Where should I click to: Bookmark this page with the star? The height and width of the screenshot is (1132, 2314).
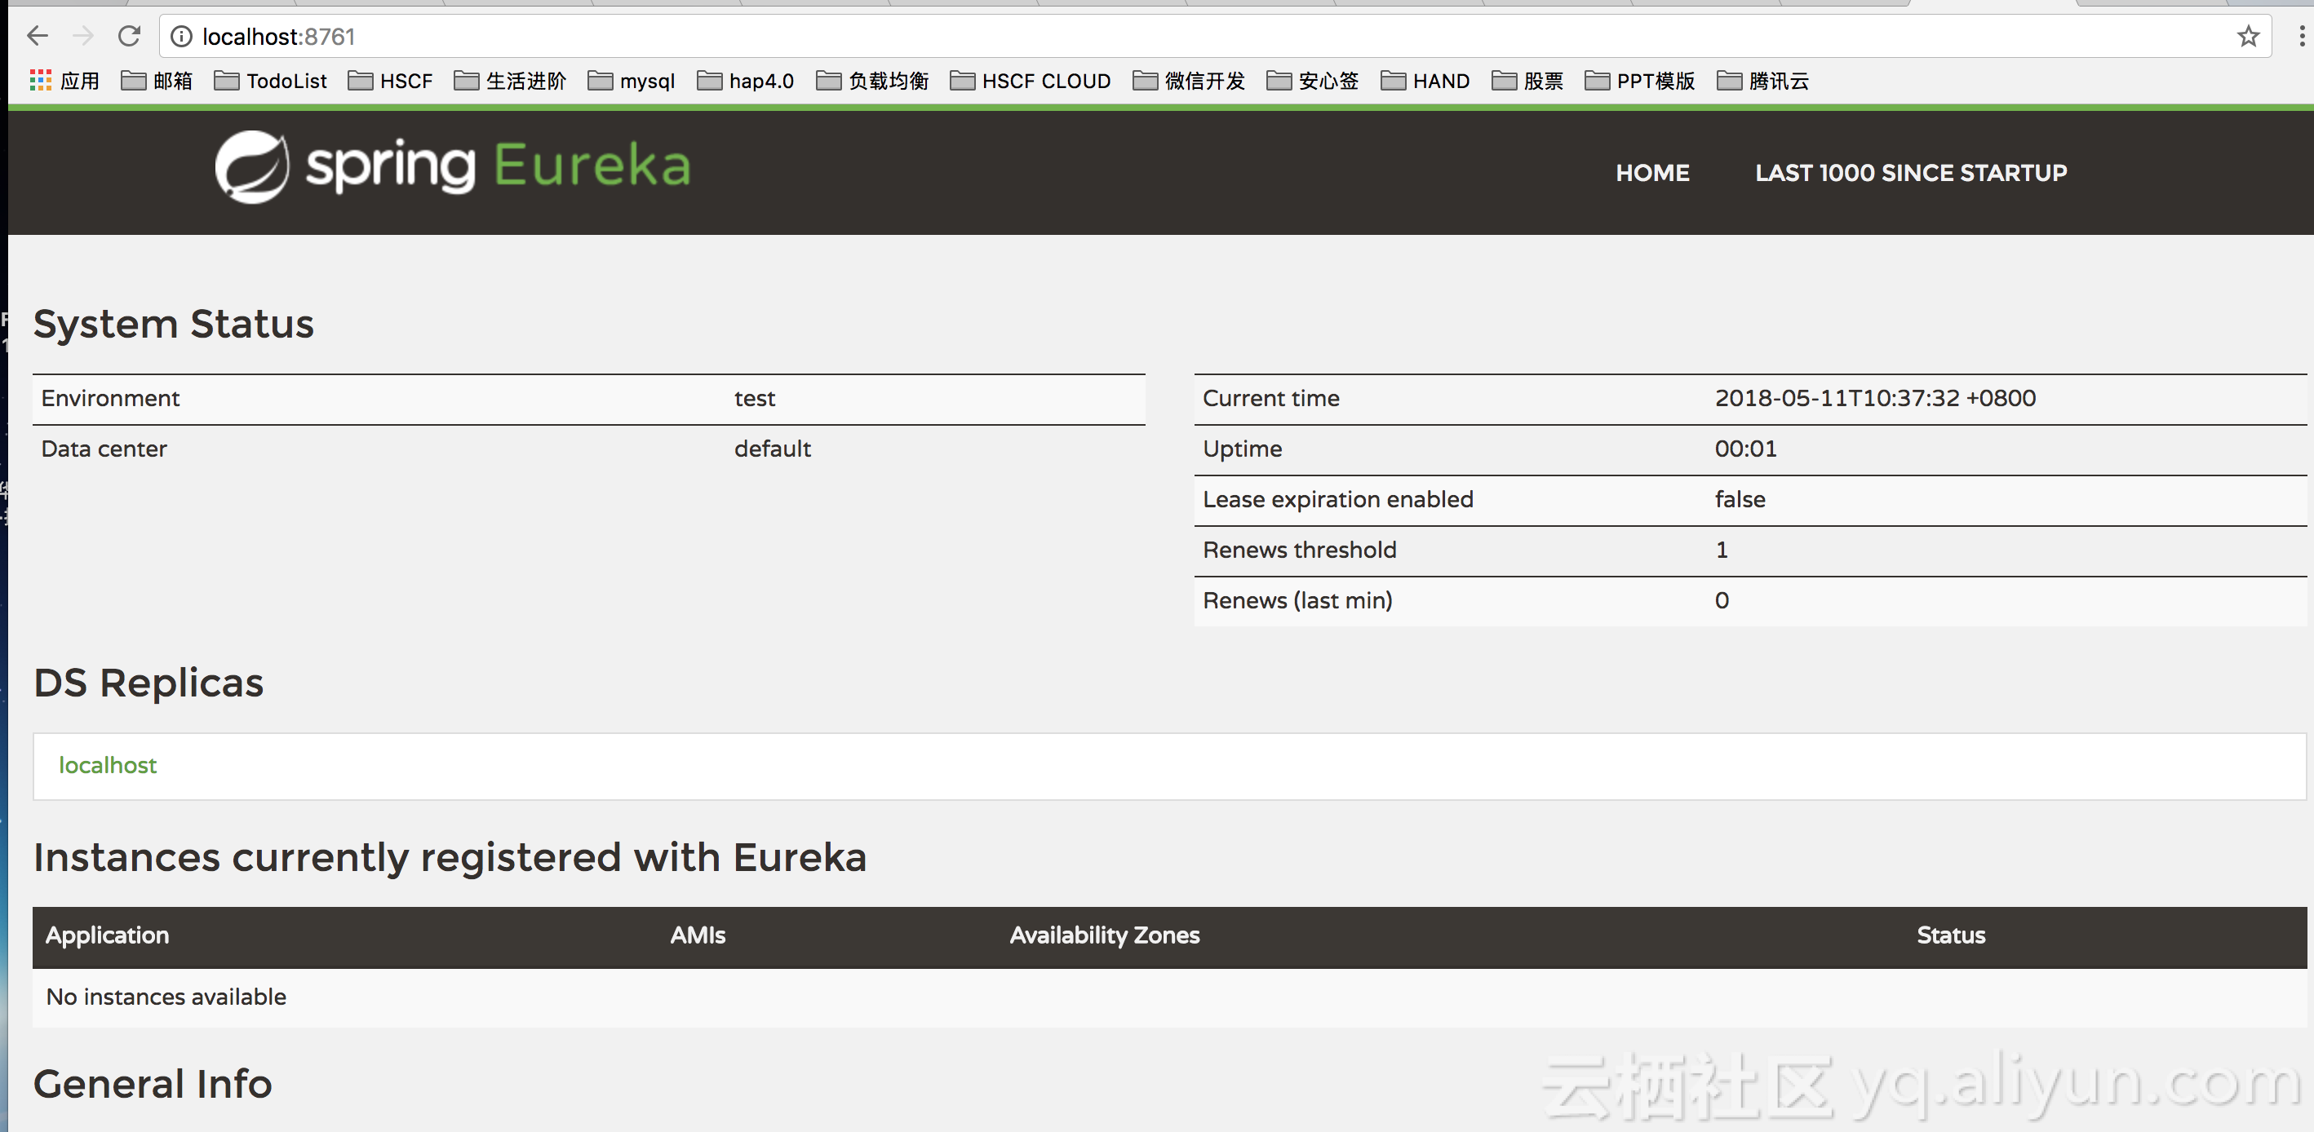click(x=2248, y=36)
